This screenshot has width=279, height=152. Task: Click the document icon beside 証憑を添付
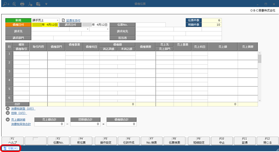tap(63, 20)
